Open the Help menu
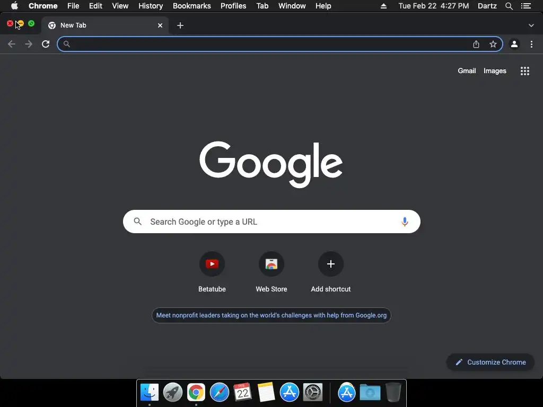Screen dimensions: 543x407 pyautogui.click(x=323, y=6)
